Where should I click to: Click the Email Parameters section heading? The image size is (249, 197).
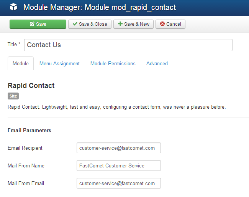click(x=29, y=130)
